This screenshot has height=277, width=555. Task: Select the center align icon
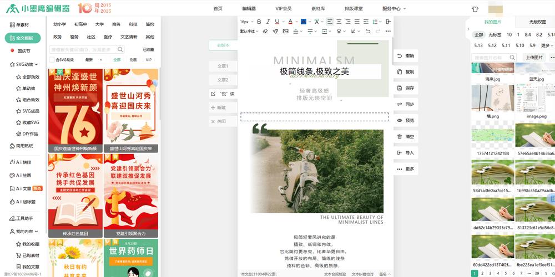[x=339, y=22]
